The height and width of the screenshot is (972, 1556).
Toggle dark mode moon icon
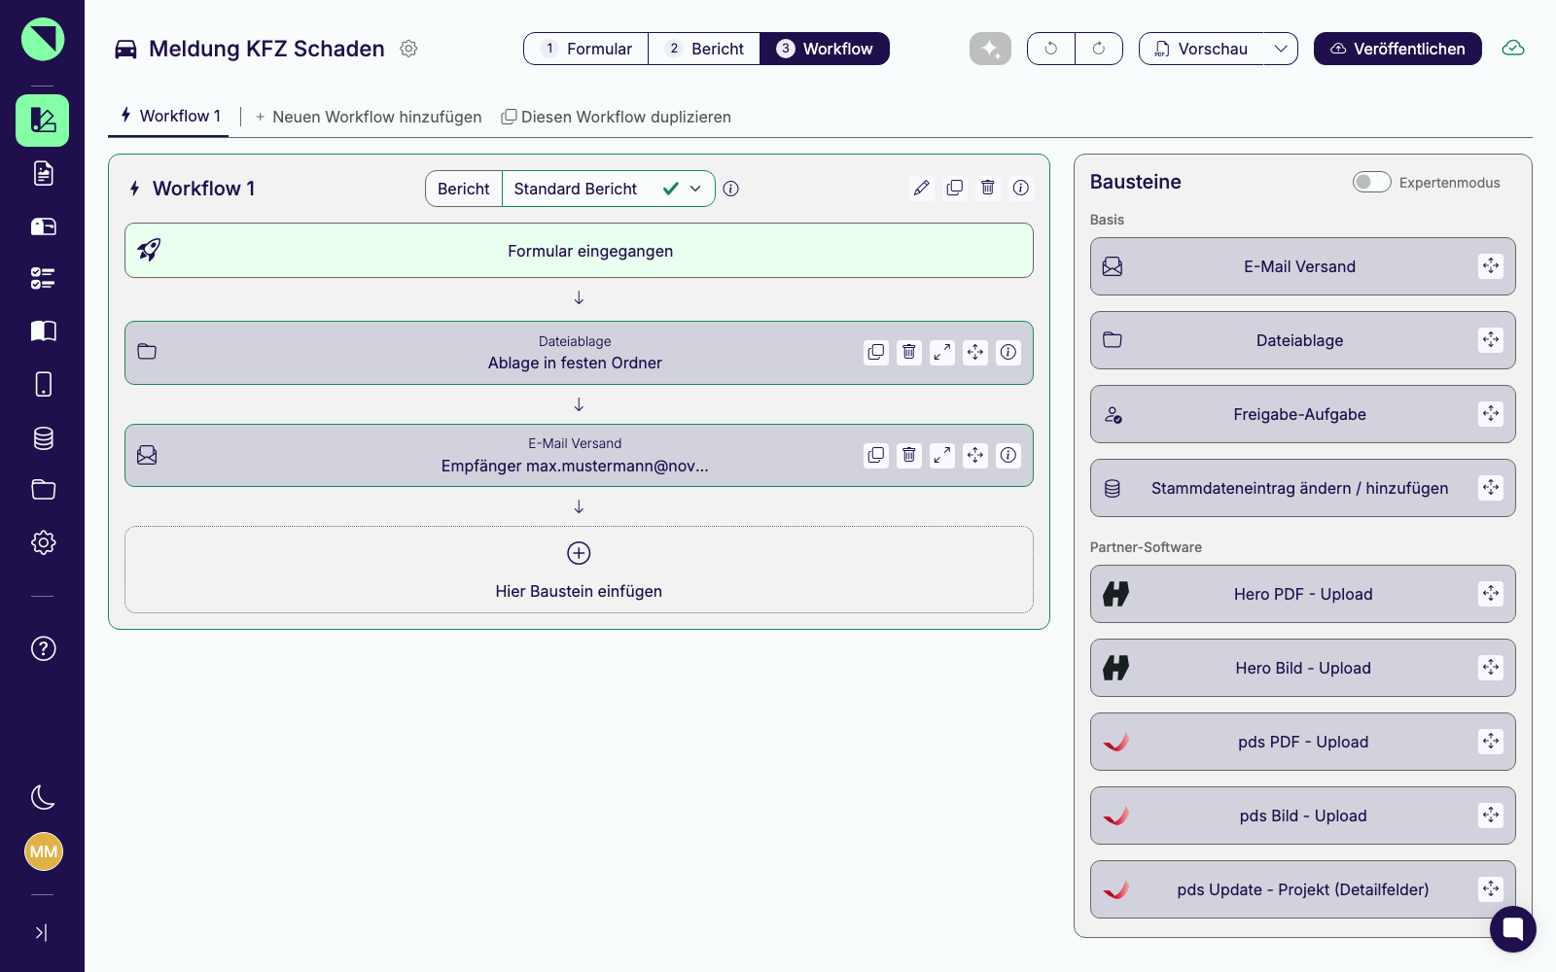coord(43,797)
